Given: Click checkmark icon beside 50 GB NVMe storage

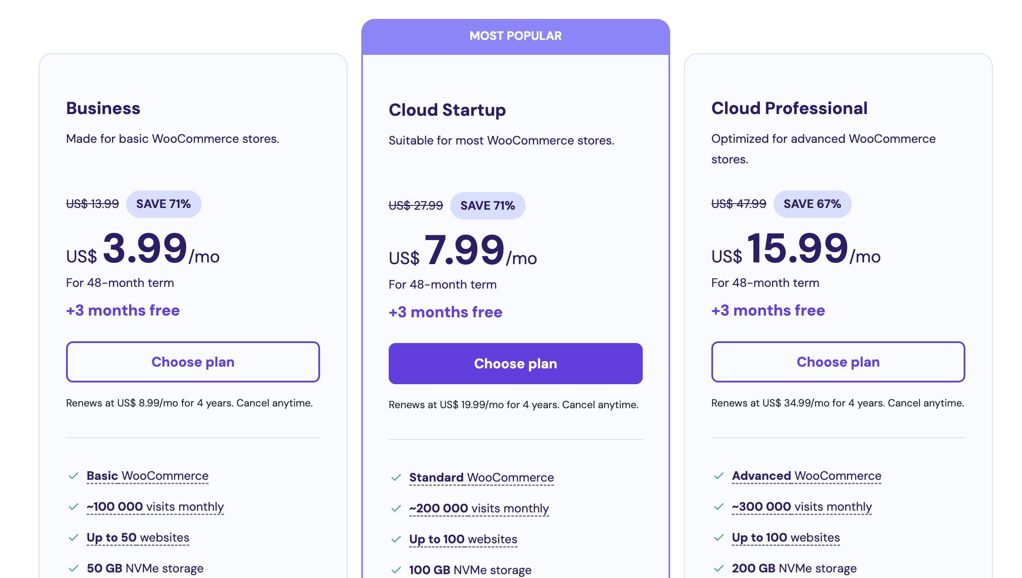Looking at the screenshot, I should (x=73, y=569).
